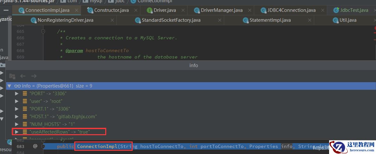Screen dimensions: 376x154
Task: Switch to the ConnectionImpl.java tab
Action: [47, 10]
